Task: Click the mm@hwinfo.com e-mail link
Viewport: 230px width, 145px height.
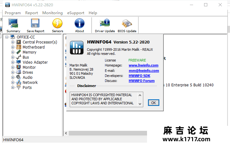Action: 144,71
